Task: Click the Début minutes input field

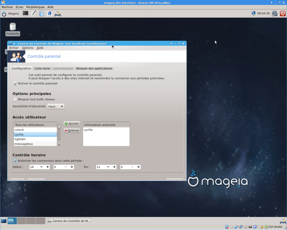Action: 58,167
